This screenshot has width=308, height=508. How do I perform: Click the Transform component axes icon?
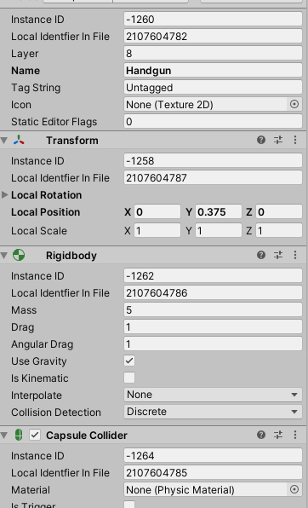19,141
